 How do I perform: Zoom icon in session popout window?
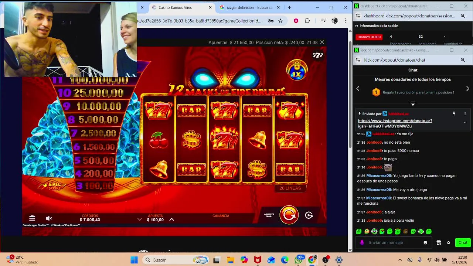click(463, 16)
